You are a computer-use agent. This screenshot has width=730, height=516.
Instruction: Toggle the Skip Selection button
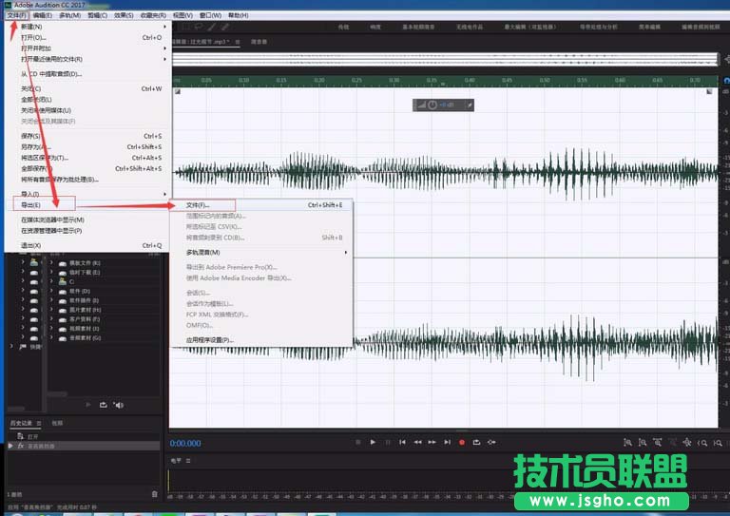(491, 442)
